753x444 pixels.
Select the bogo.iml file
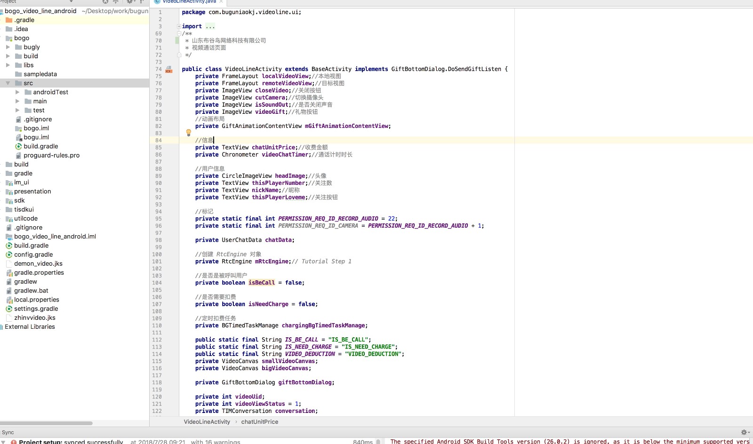click(x=36, y=128)
